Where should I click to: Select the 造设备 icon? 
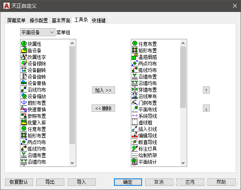[24, 50]
